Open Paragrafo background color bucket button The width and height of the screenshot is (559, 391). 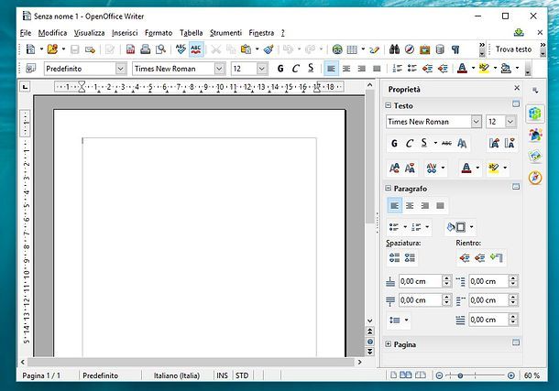pyautogui.click(x=456, y=227)
